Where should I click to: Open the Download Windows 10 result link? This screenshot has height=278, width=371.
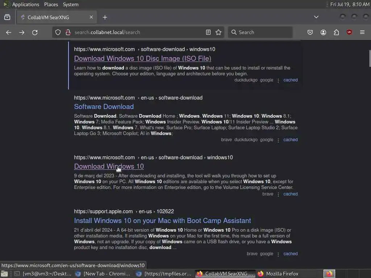109,167
